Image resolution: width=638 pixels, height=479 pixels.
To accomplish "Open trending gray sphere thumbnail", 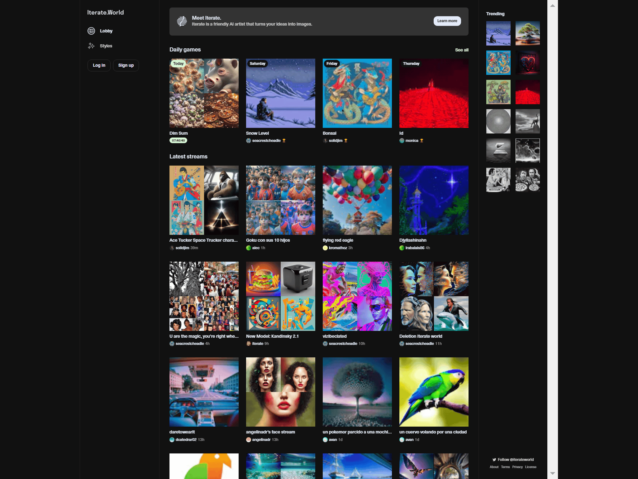I will click(x=498, y=121).
